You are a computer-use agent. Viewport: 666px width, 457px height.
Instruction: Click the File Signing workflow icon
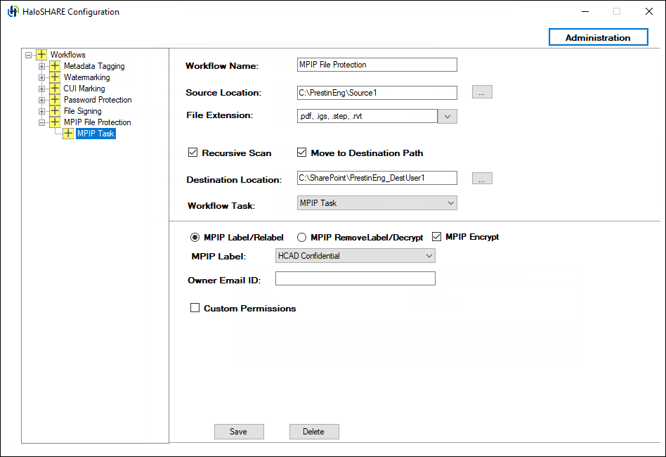point(55,111)
